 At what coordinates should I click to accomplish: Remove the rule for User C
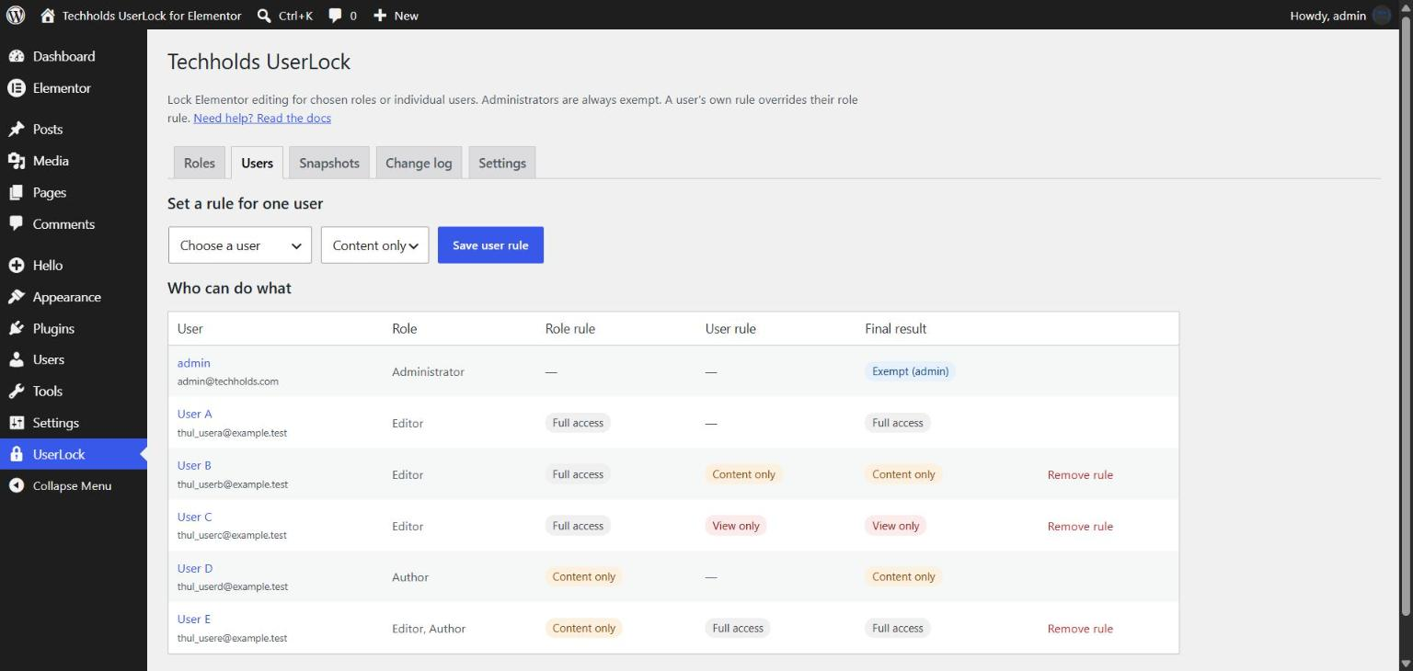click(x=1080, y=527)
